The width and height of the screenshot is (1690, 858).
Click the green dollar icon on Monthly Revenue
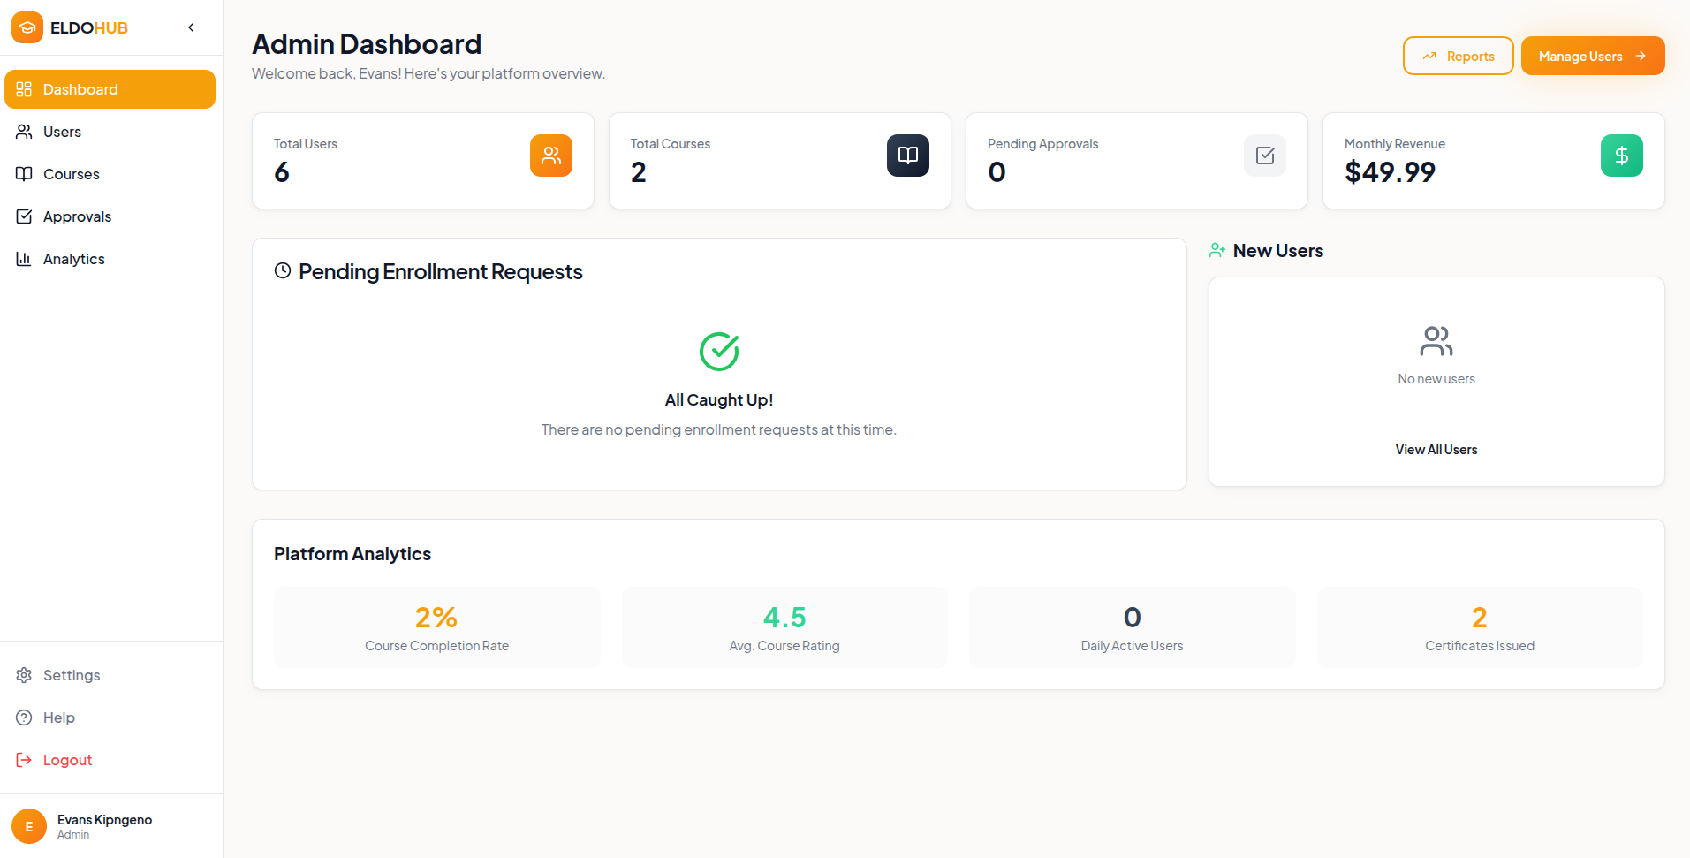[x=1620, y=155]
